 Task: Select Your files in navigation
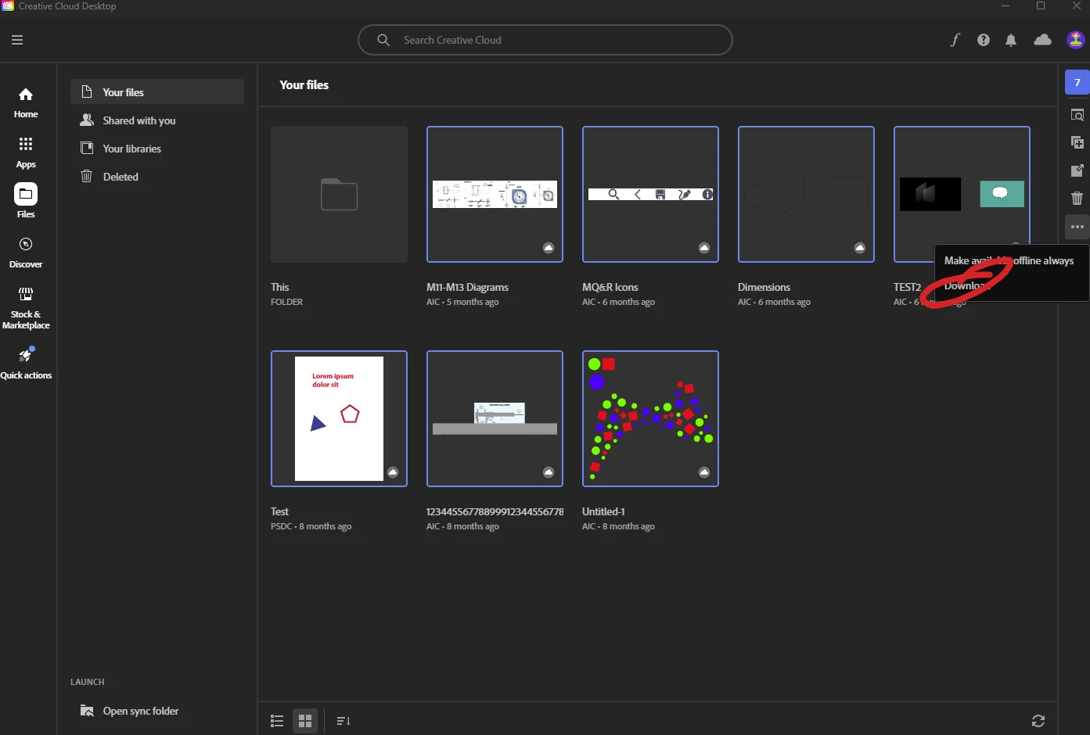pos(157,91)
